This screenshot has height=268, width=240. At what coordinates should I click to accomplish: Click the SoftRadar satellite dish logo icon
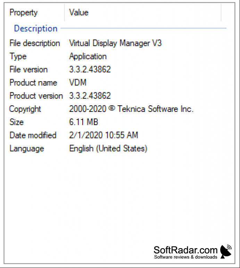[x=226, y=252]
